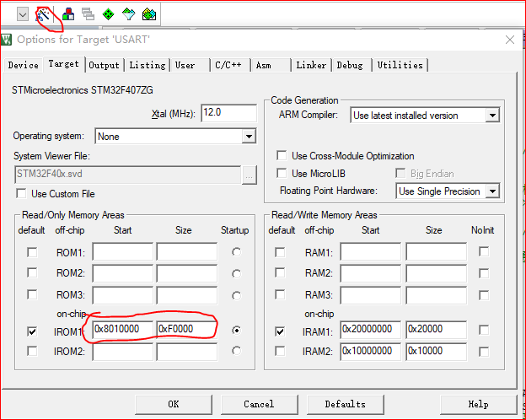
Task: Click the ROM1 Start input field
Action: [123, 251]
